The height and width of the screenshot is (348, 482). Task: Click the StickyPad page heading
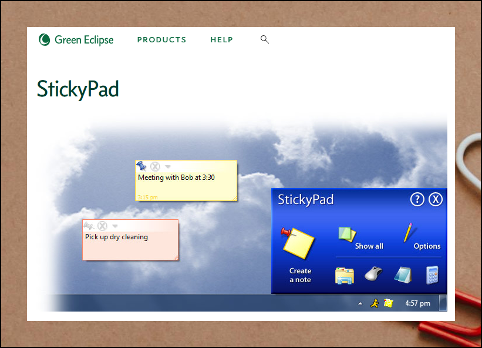(x=77, y=89)
